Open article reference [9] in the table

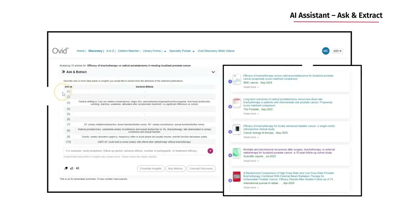click(x=68, y=137)
